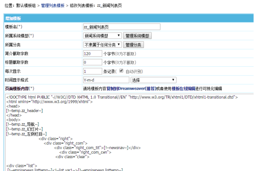Click the 位置：默认模板组 breadcrumb text

pos(20,5)
